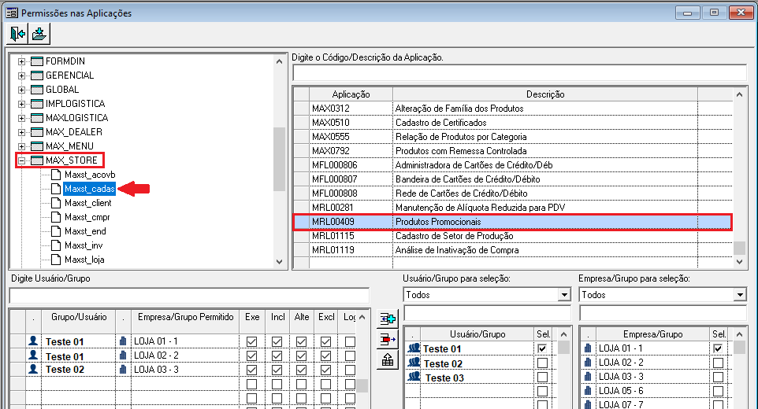This screenshot has width=758, height=409.
Task: Click the building icon button below remove
Action: pyautogui.click(x=388, y=359)
